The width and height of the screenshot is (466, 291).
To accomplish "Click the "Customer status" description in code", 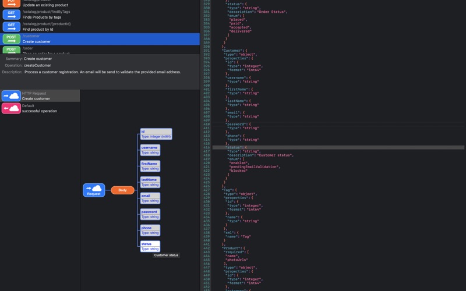I will click(276, 155).
